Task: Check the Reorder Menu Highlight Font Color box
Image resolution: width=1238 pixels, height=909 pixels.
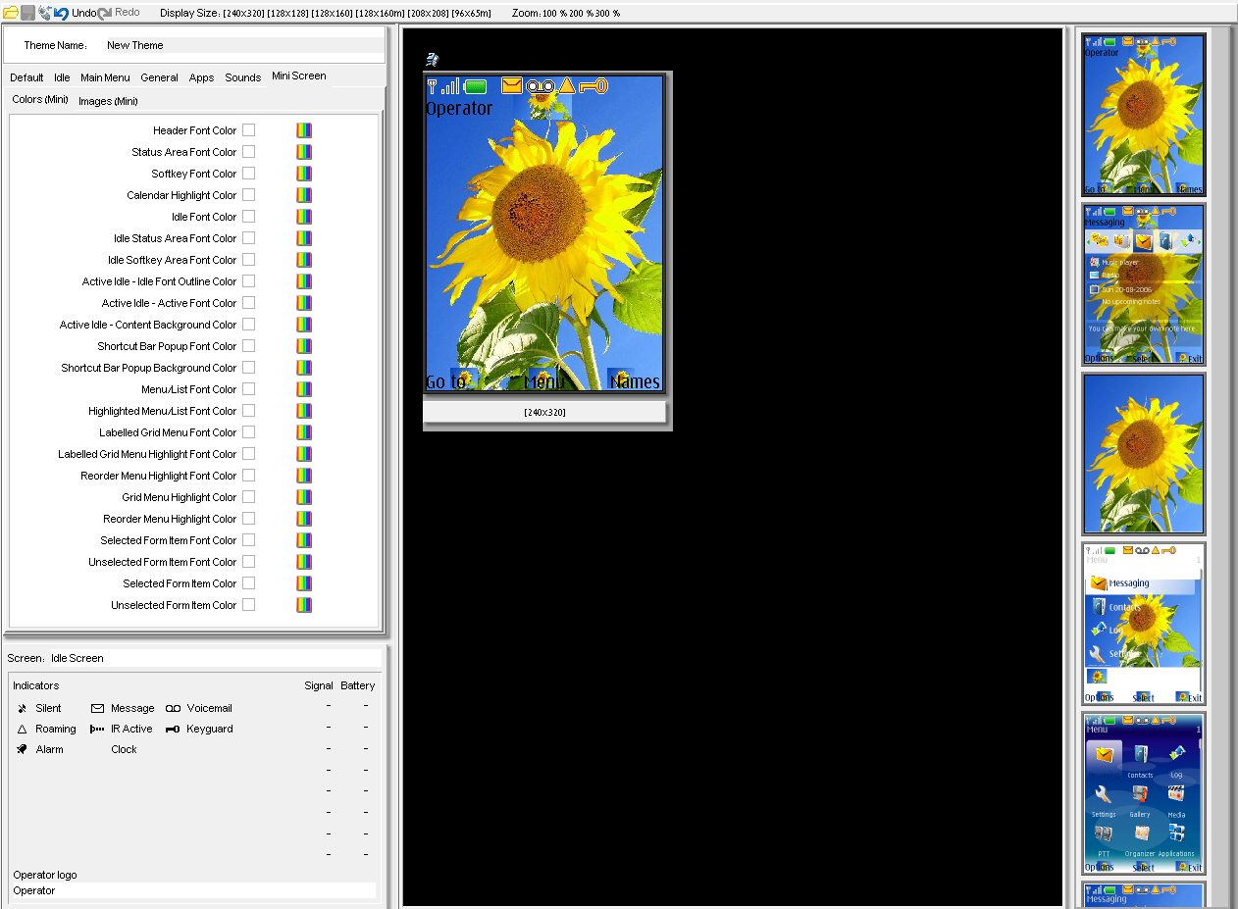Action: click(249, 476)
